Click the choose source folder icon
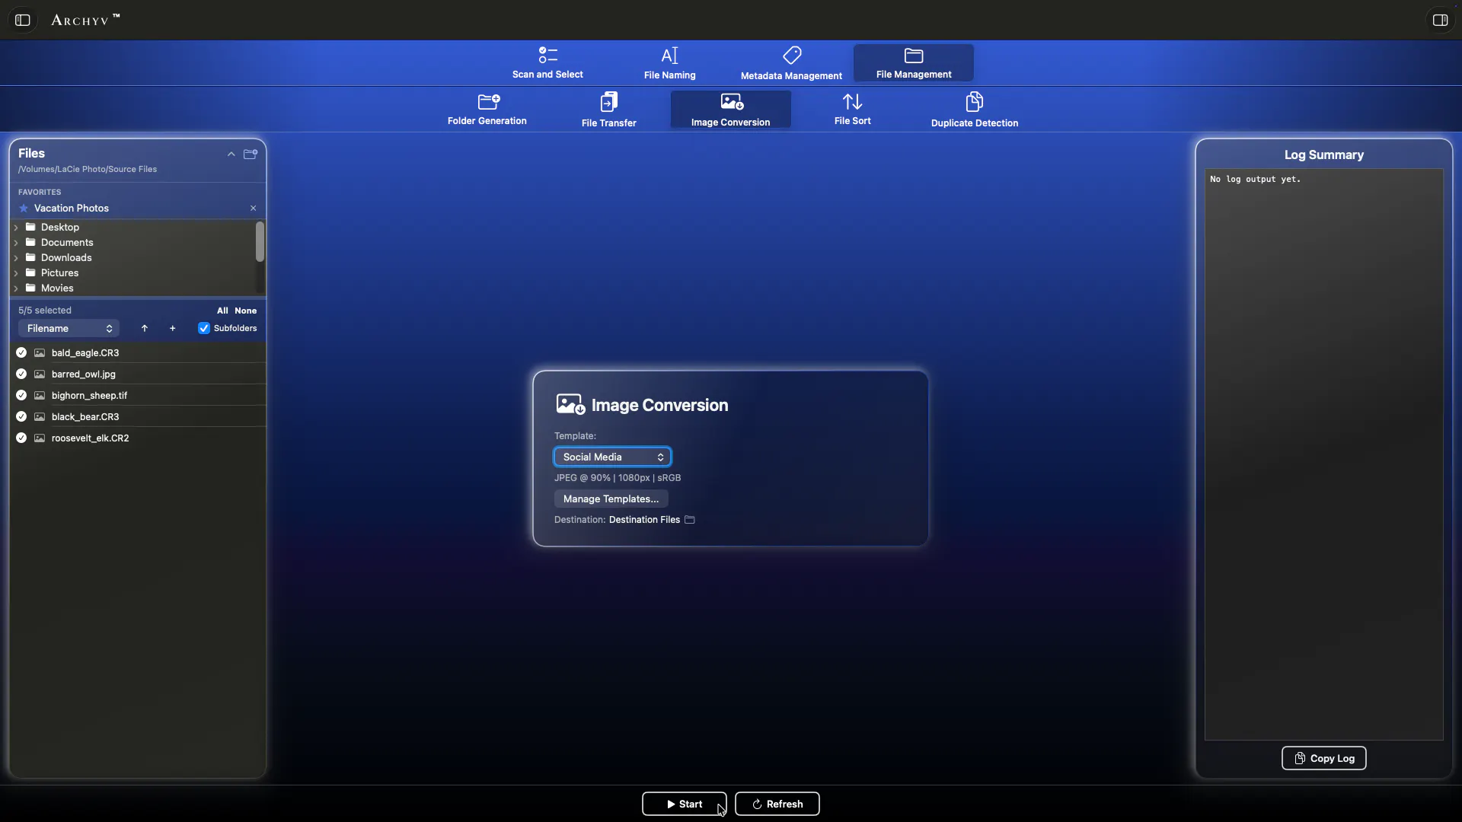1462x822 pixels. [x=251, y=155]
